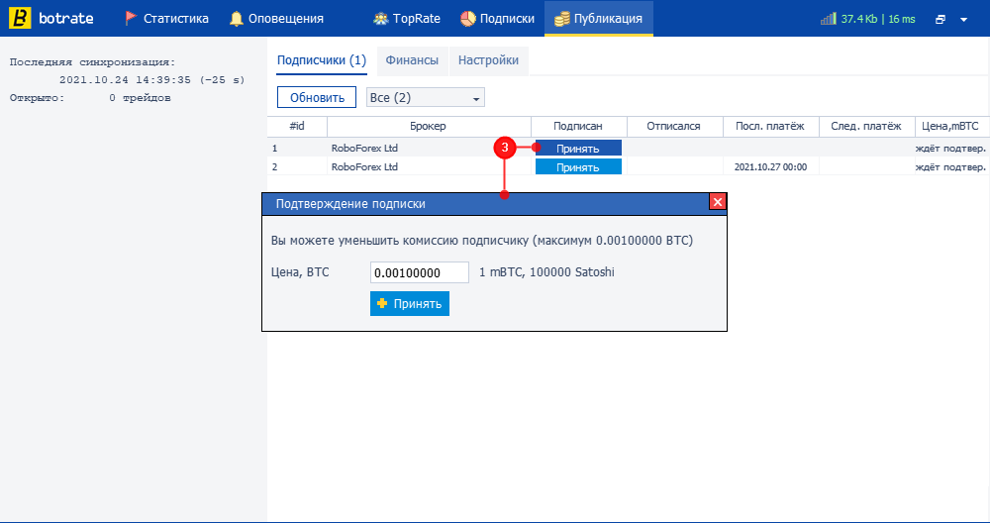Click the Подписан column header

[578, 127]
